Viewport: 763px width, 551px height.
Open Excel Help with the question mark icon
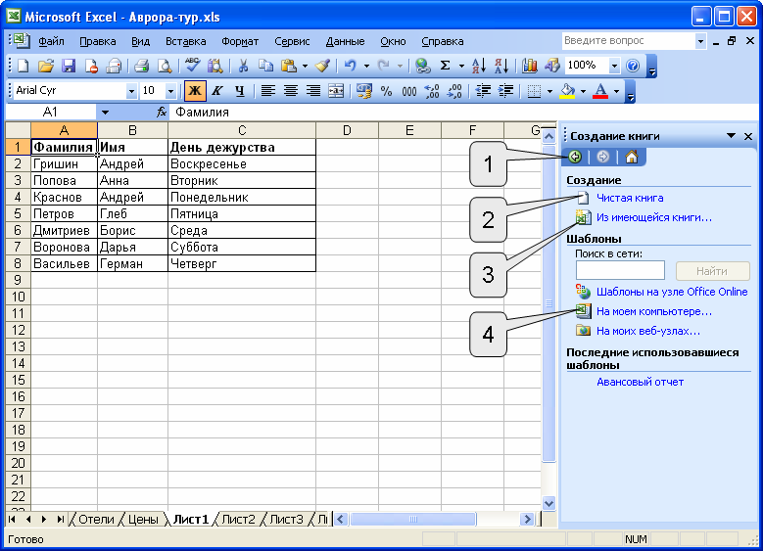[633, 66]
